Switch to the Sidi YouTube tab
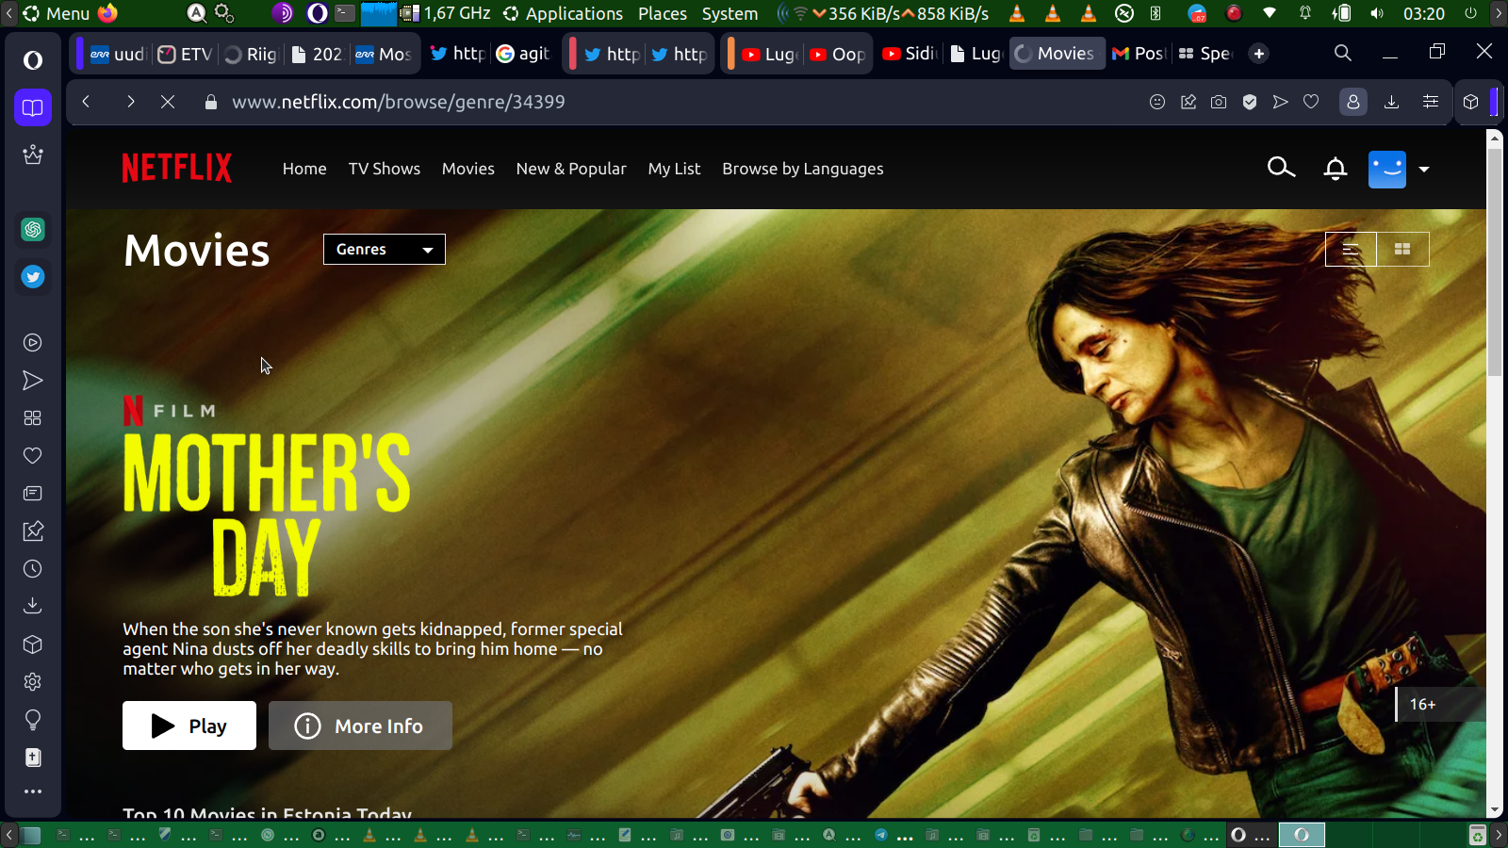This screenshot has height=848, width=1508. 910,54
